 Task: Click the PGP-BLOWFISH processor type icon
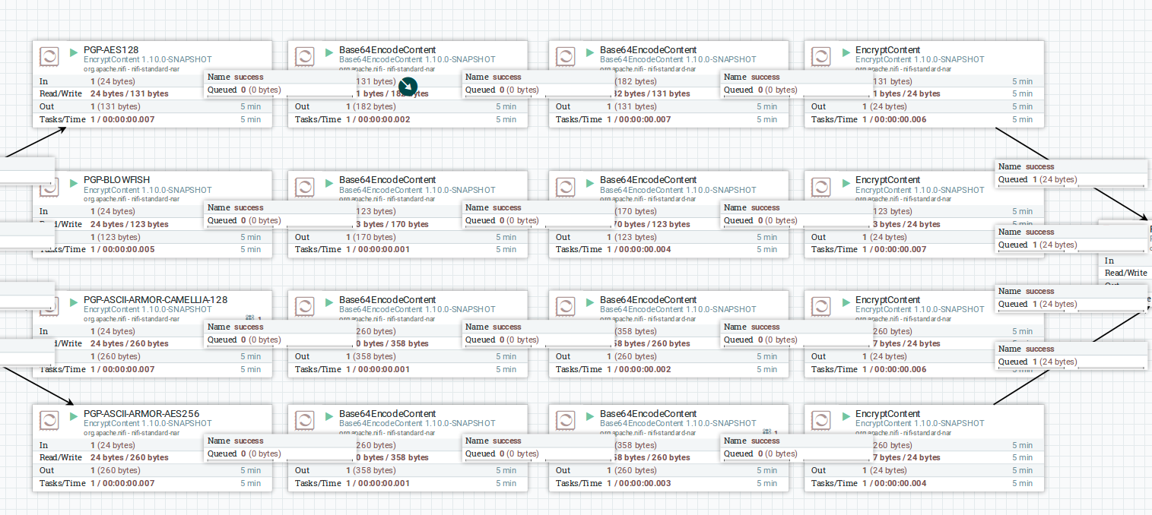49,187
